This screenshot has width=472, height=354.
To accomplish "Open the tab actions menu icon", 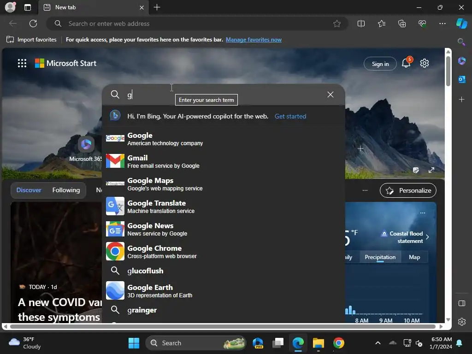I will pyautogui.click(x=28, y=7).
